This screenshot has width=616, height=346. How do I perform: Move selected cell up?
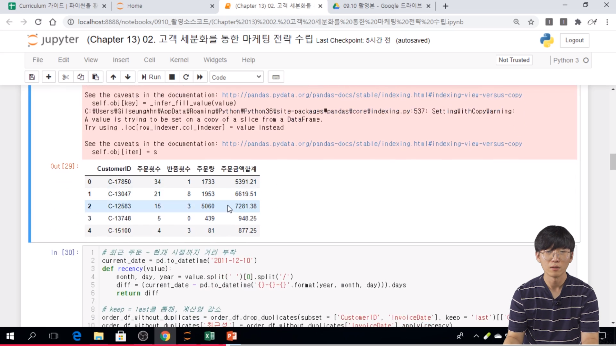click(113, 77)
